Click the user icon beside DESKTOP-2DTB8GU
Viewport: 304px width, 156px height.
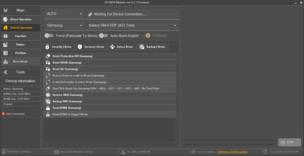pyautogui.click(x=4, y=152)
